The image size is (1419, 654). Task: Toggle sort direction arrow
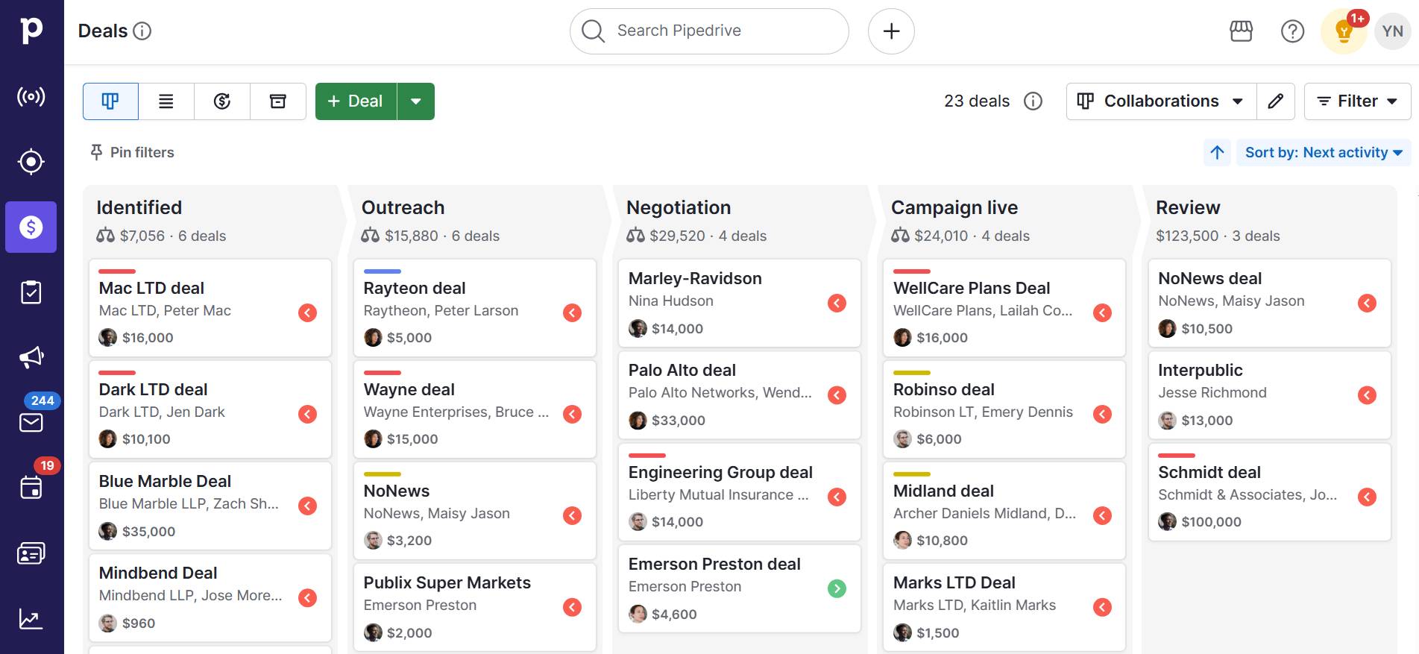[1217, 152]
